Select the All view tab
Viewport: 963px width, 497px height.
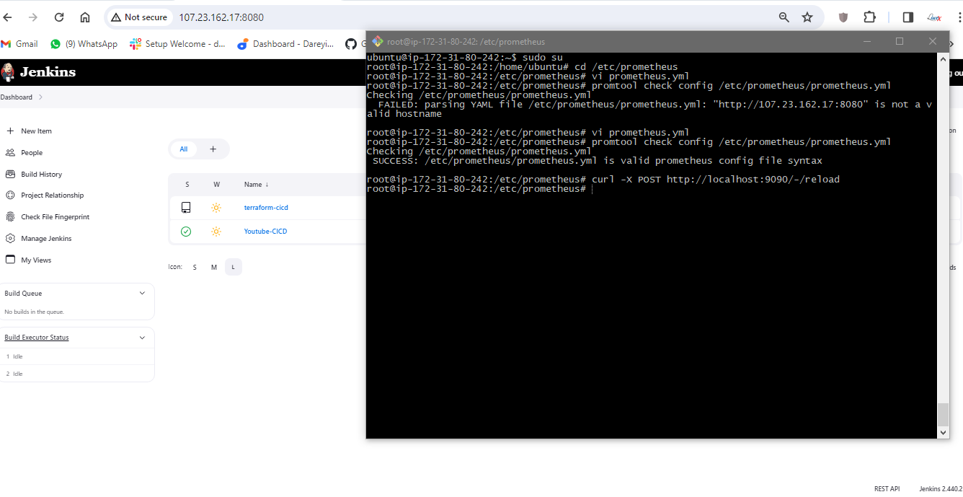(184, 149)
